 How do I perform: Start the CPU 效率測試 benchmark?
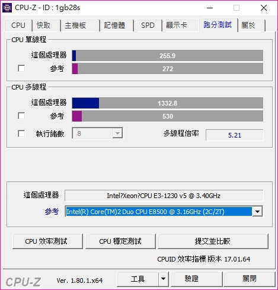(47, 241)
